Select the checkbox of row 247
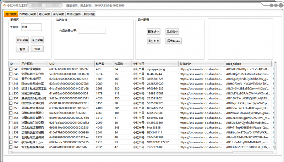The width and height of the screenshot is (284, 162). click(11, 79)
